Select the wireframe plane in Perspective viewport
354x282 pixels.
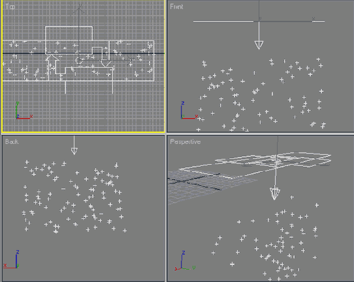click(255, 164)
